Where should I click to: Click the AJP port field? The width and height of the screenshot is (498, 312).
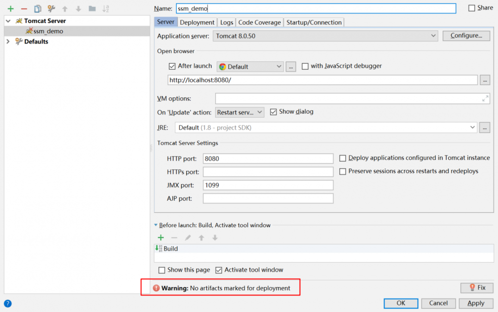268,198
